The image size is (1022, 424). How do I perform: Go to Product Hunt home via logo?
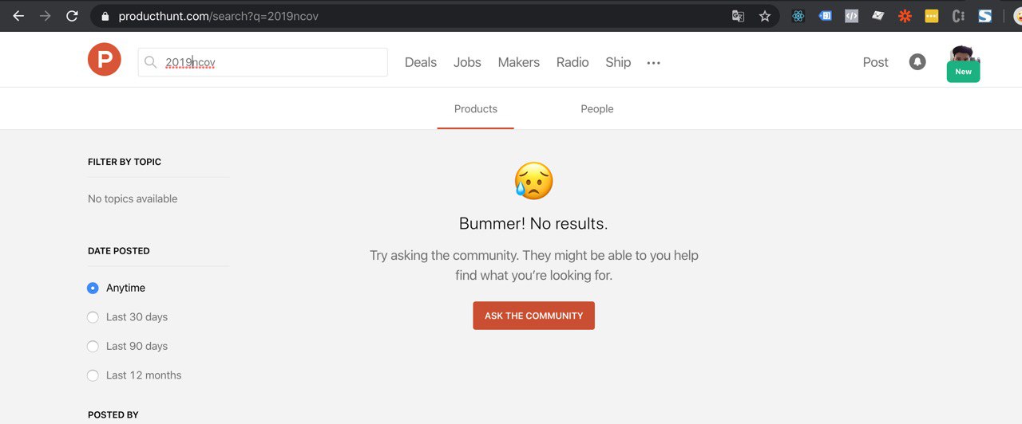tap(105, 60)
